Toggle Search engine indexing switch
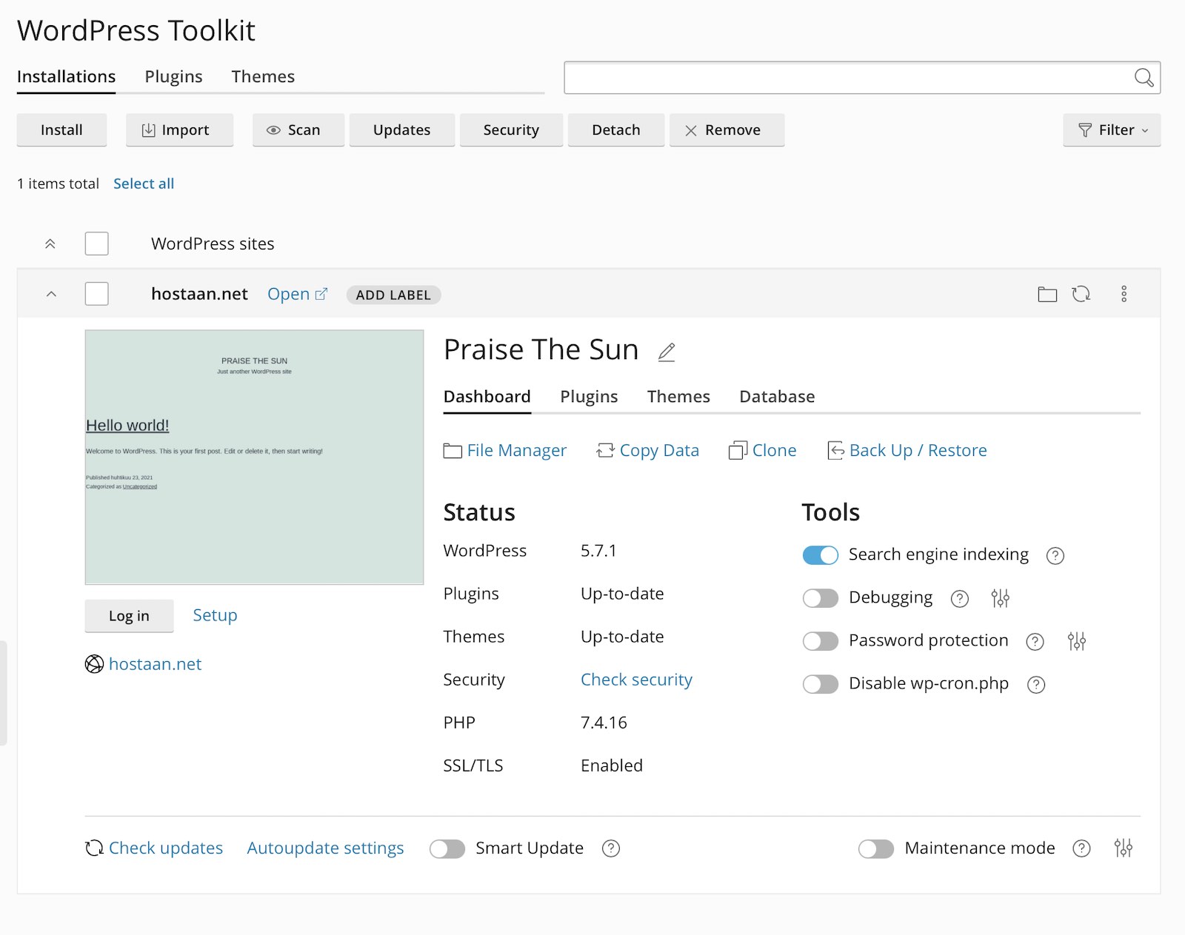Image resolution: width=1185 pixels, height=935 pixels. click(821, 555)
